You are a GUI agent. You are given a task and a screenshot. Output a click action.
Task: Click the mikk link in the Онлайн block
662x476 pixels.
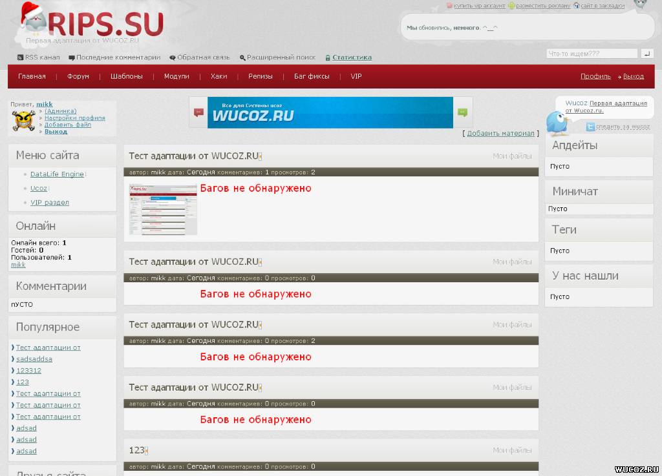click(x=18, y=265)
